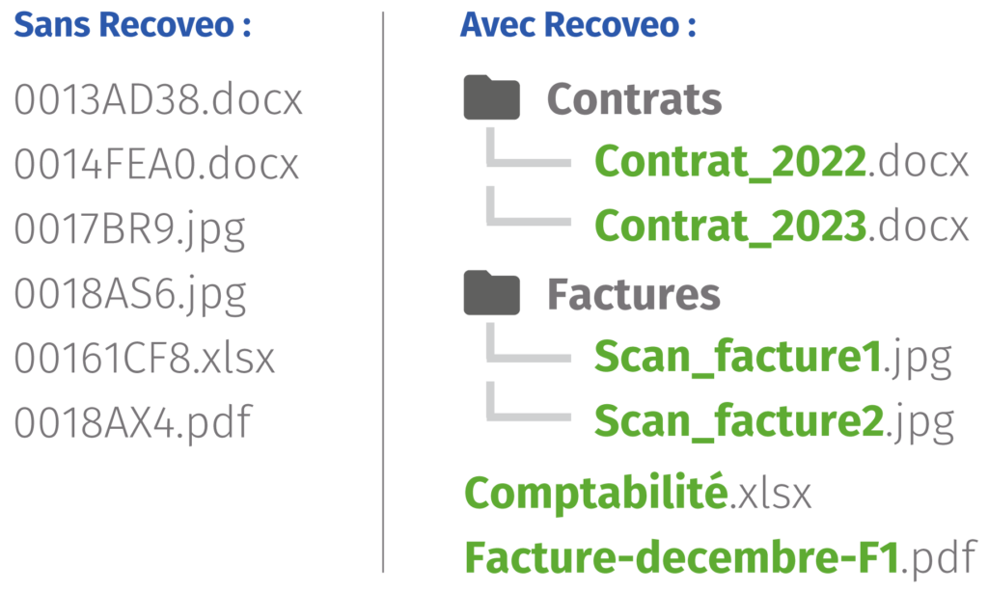
Task: Click the tree connector before Contrat_2022.docx
Action: point(528,148)
